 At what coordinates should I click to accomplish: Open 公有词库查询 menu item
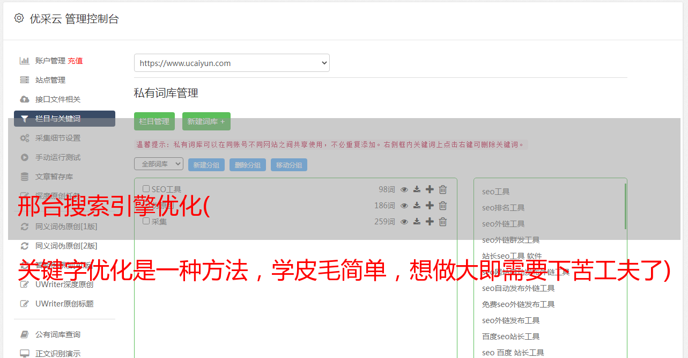58,334
